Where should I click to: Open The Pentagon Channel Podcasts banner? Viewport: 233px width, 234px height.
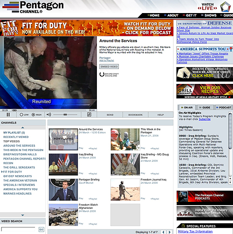click(x=205, y=198)
